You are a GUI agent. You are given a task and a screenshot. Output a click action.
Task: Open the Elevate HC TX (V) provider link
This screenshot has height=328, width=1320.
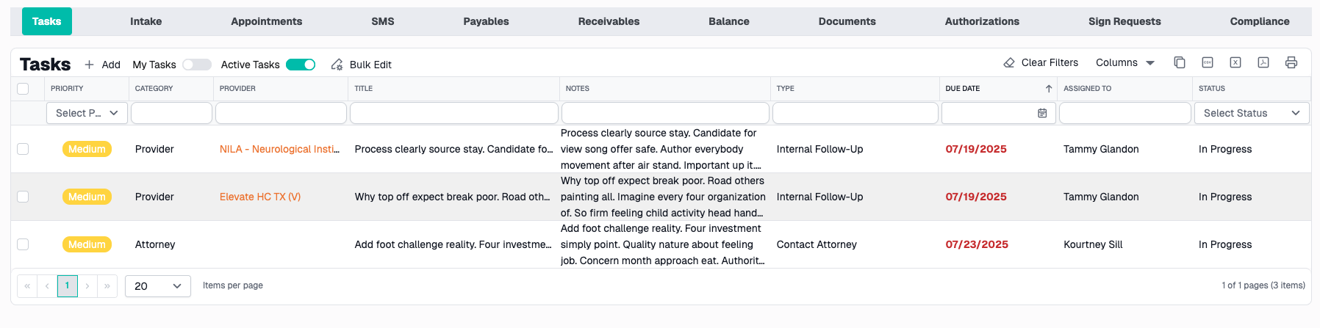[260, 197]
